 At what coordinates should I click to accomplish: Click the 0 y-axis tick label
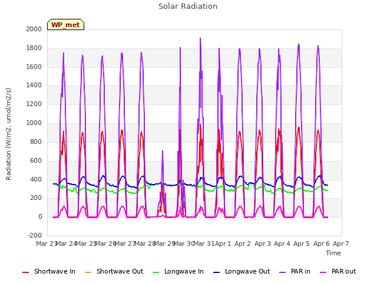[x=40, y=217]
